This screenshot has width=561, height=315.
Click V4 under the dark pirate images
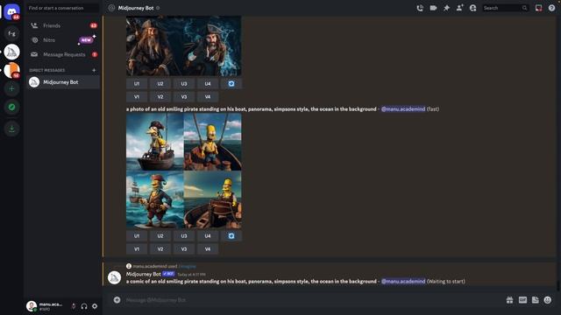point(208,97)
